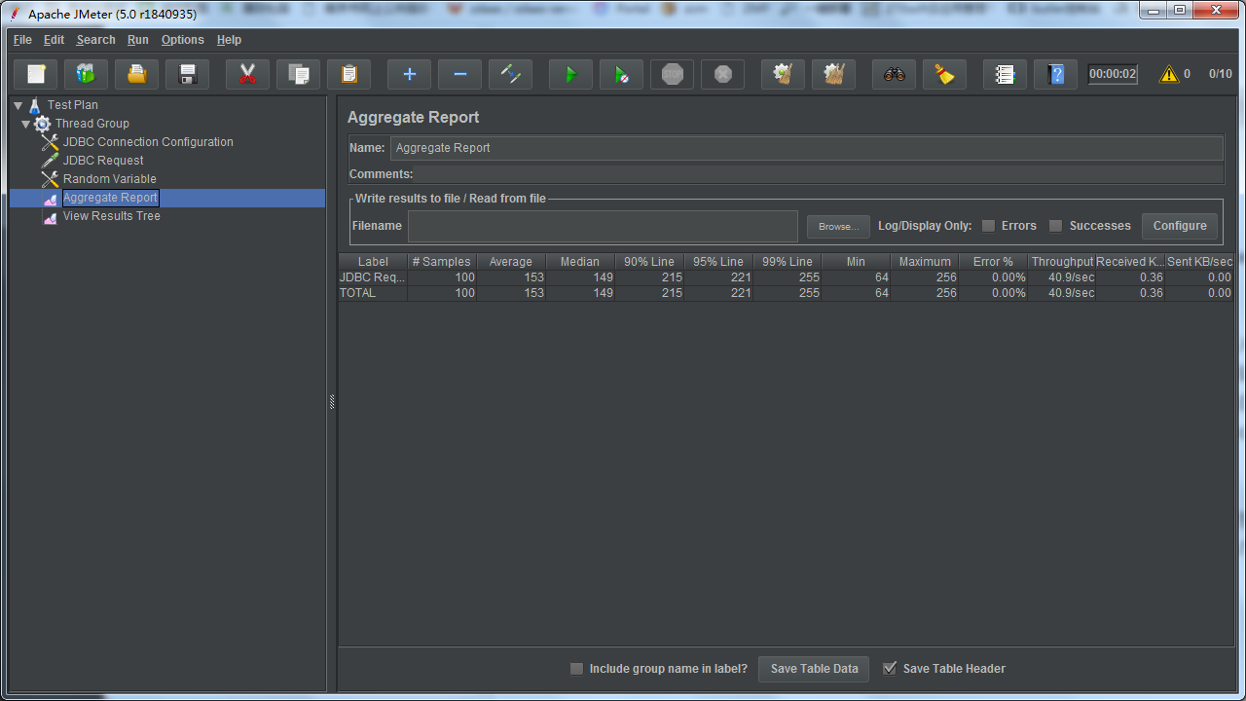Screen dimensions: 1246x701
Task: Click the Shutdown threads icon
Action: tap(723, 74)
